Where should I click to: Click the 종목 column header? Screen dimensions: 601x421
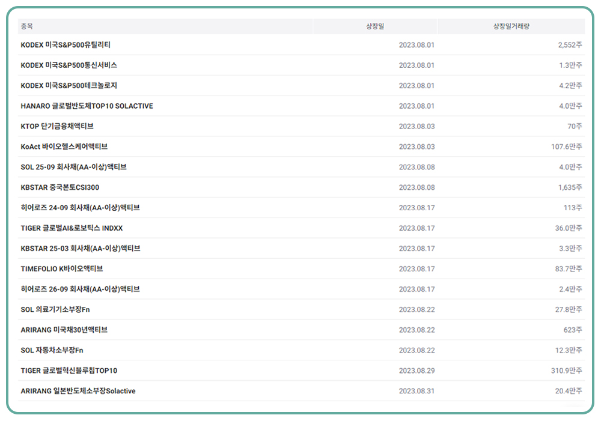[27, 26]
